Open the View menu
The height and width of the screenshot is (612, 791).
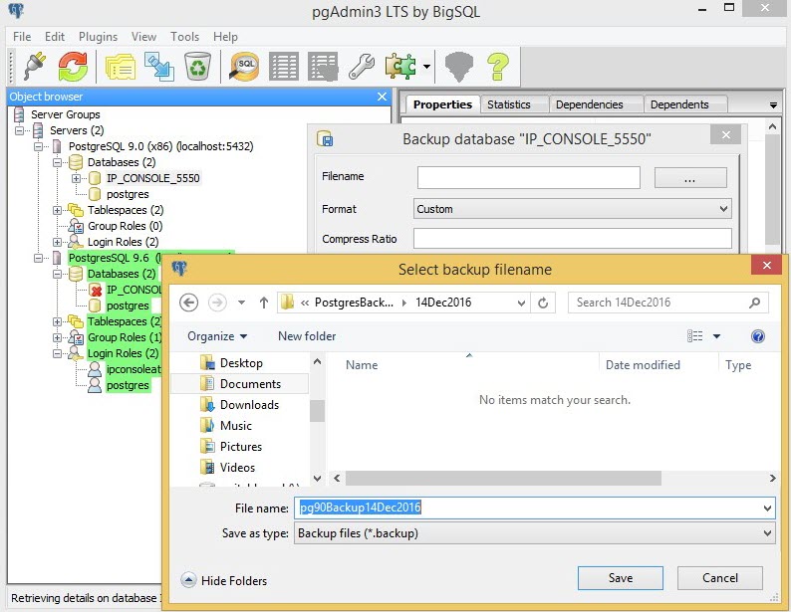point(143,37)
